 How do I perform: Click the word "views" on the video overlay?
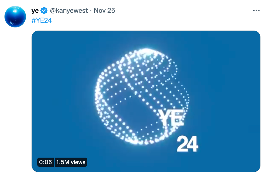(x=78, y=162)
